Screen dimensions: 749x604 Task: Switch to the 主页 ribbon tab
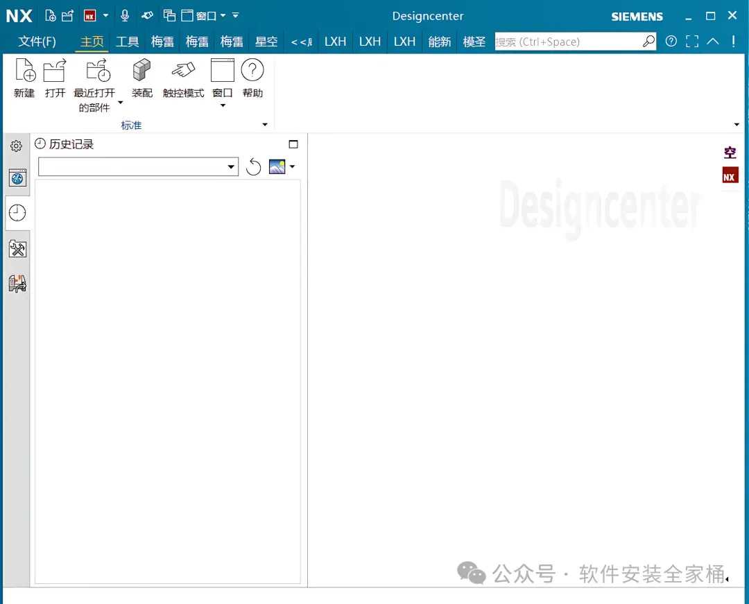(92, 42)
